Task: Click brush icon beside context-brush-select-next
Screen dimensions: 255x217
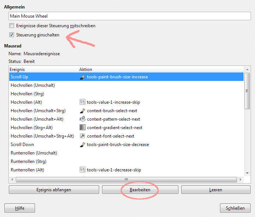Action: 83,111
